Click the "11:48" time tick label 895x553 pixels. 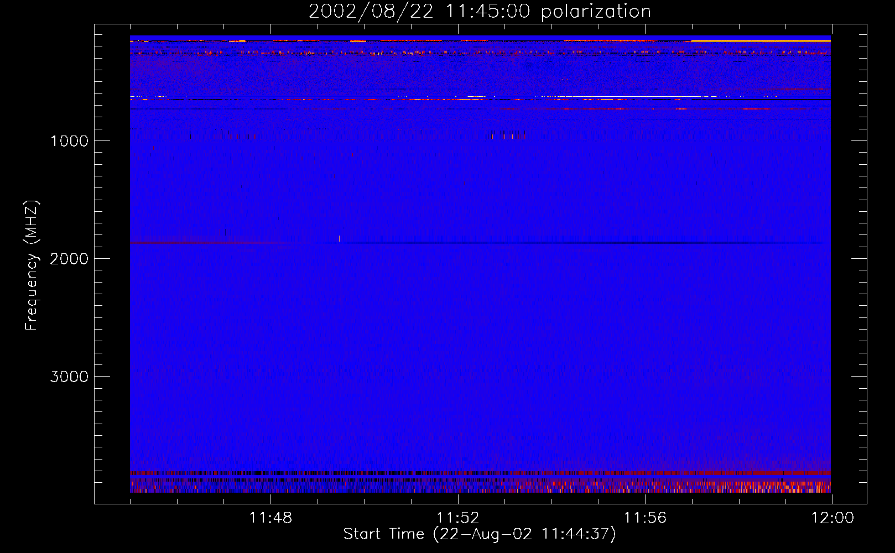[x=270, y=518]
